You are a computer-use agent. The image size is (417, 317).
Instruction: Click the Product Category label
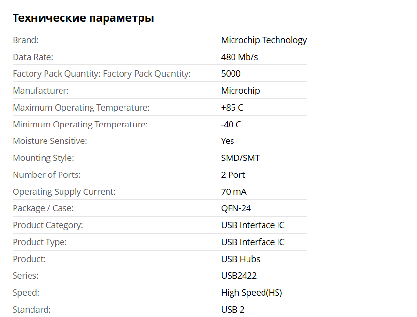48,225
